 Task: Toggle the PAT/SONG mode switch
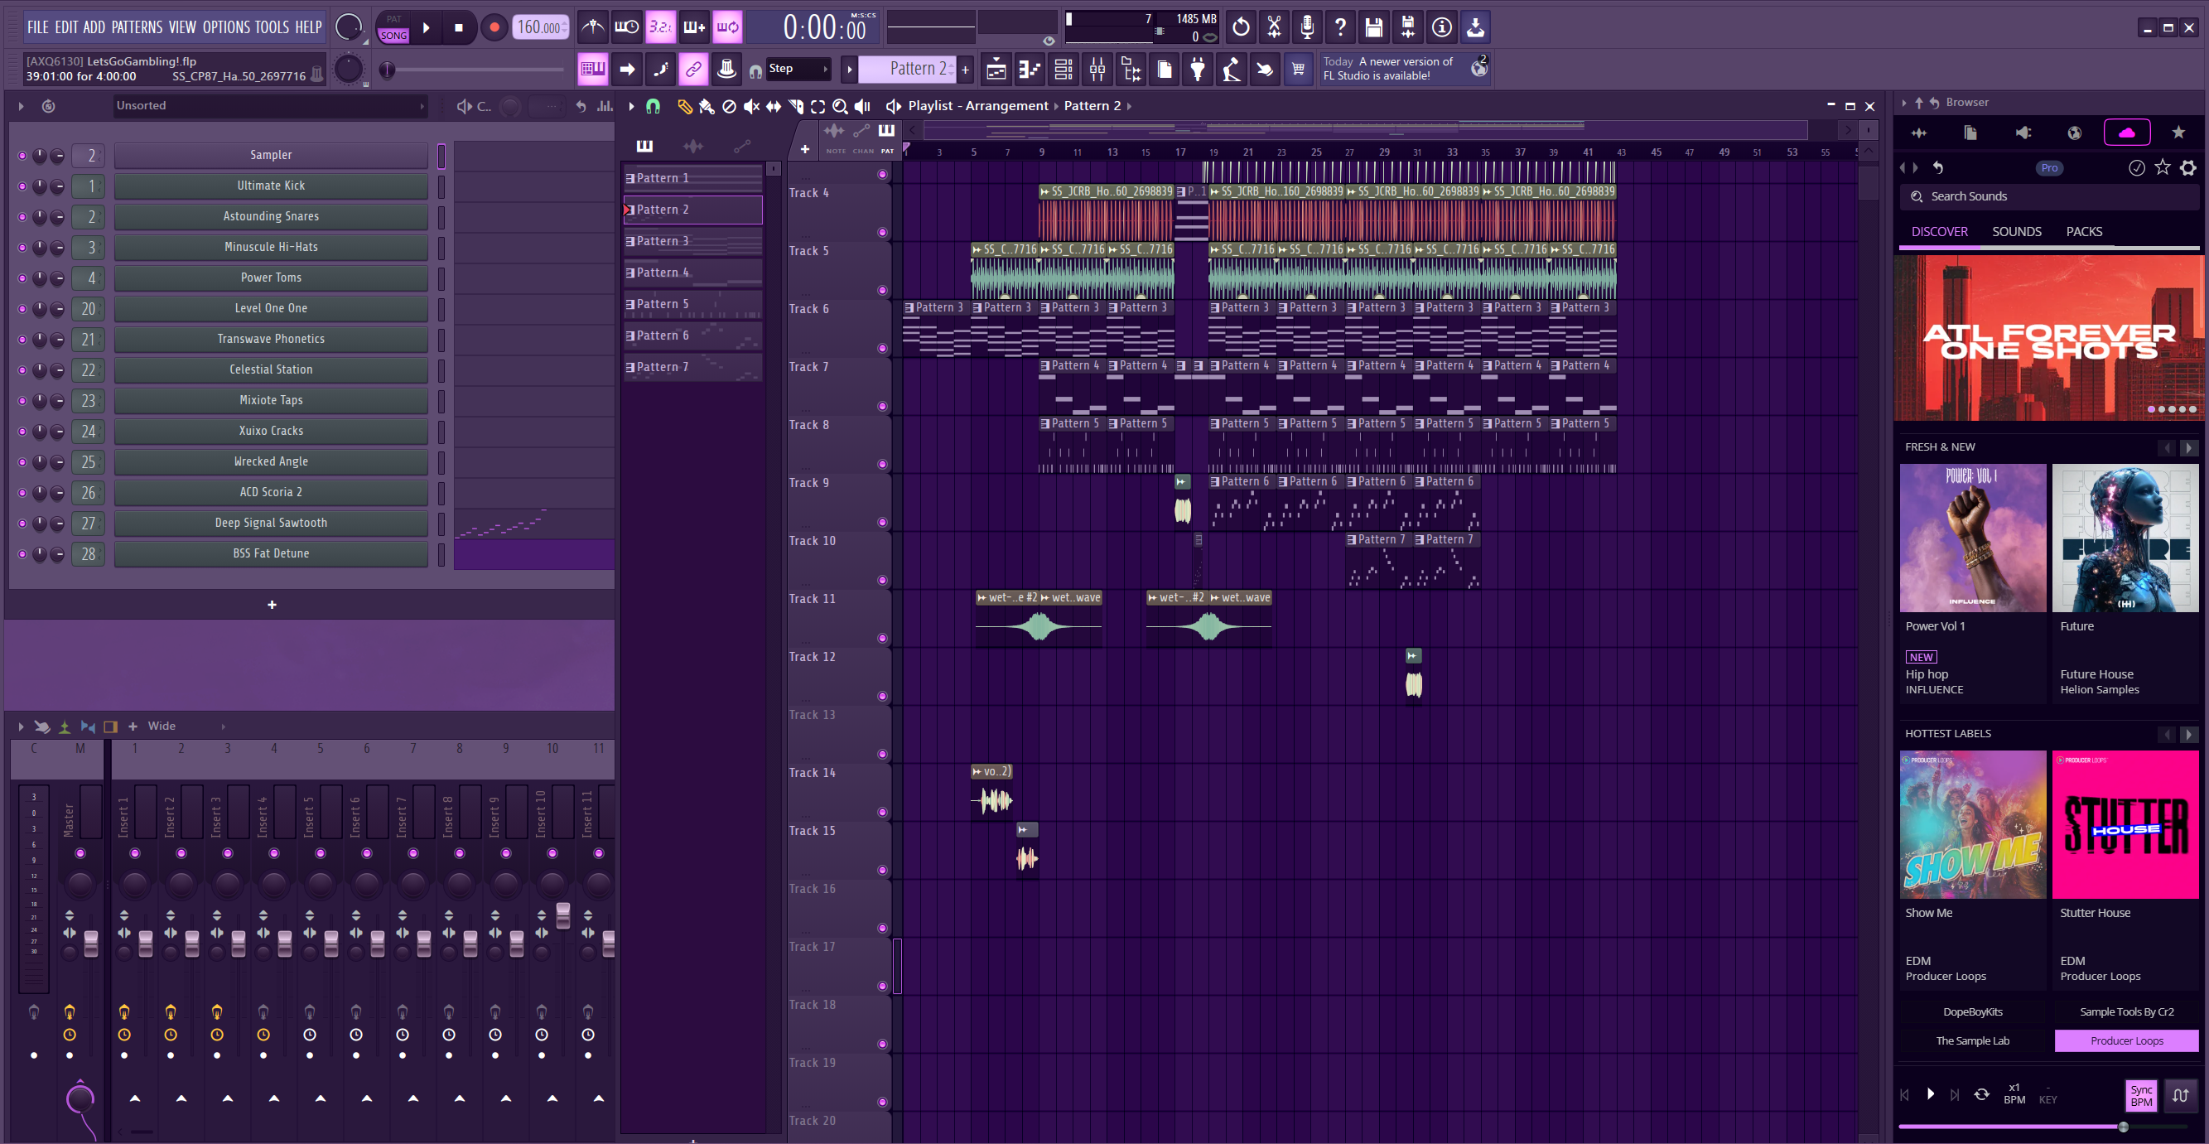click(x=393, y=27)
